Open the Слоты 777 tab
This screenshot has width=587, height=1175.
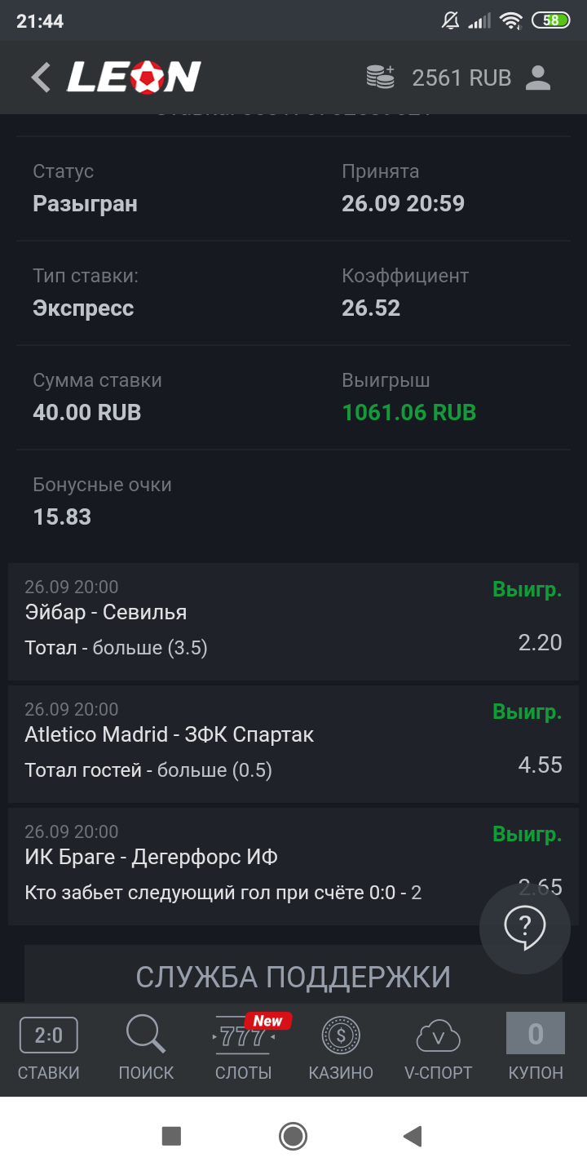click(244, 1049)
